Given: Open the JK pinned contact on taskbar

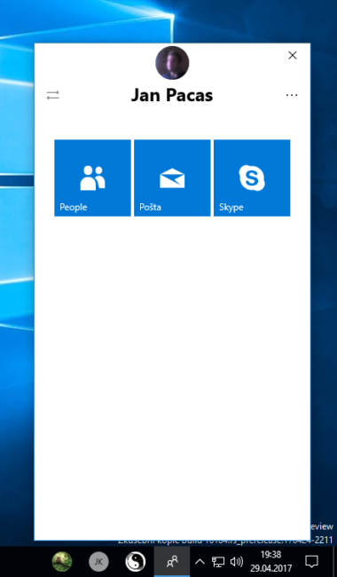Looking at the screenshot, I should (x=98, y=562).
